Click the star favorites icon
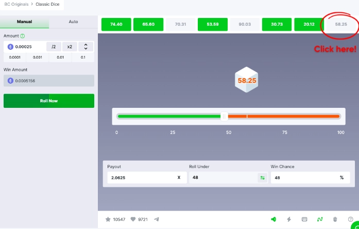Image resolution: width=359 pixels, height=229 pixels. click(x=108, y=219)
